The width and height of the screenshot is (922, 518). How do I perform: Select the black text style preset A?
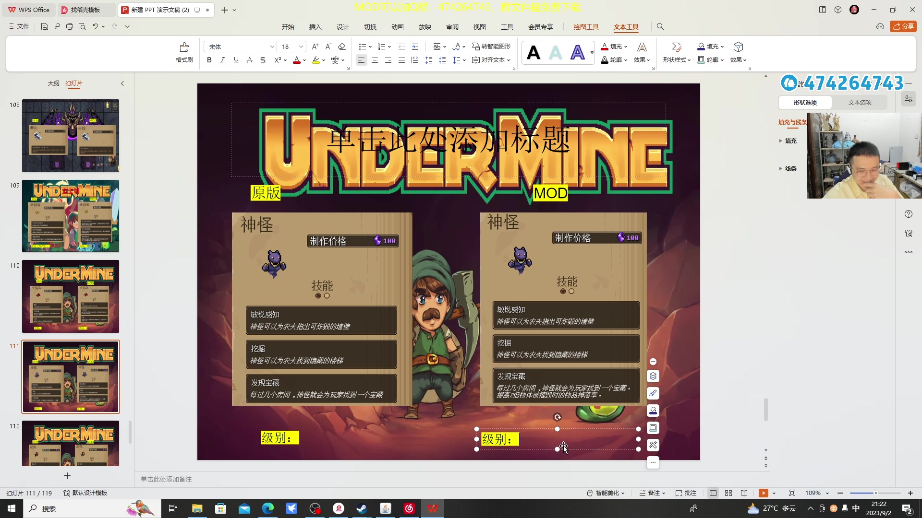click(x=533, y=52)
